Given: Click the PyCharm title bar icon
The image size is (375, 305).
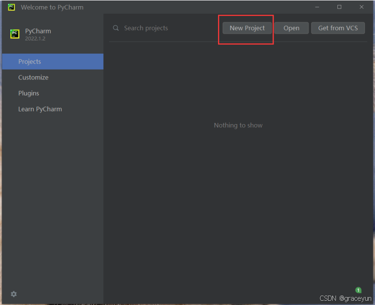Looking at the screenshot, I should [x=11, y=7].
